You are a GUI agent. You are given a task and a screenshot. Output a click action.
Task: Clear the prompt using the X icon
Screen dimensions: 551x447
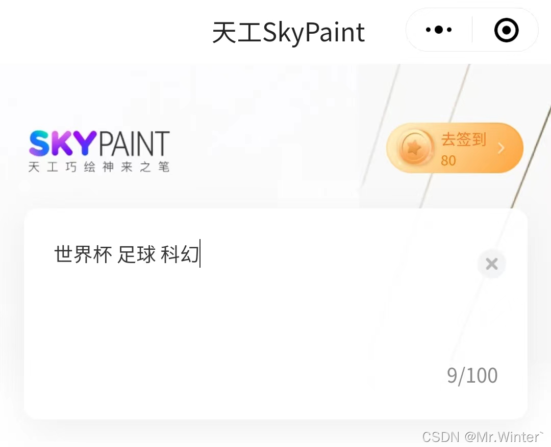click(491, 264)
